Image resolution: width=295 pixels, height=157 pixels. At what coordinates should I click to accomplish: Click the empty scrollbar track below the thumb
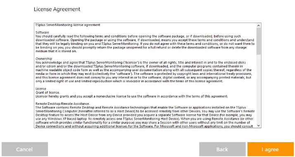pyautogui.click(x=259, y=89)
